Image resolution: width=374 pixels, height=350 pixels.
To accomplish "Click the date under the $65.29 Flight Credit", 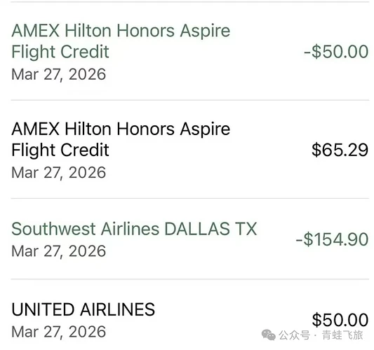I will 59,173.
